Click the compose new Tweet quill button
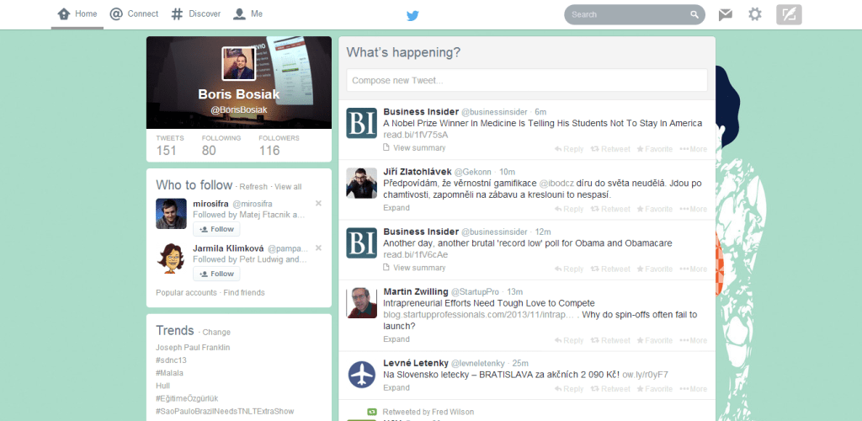This screenshot has height=421, width=862. pos(789,15)
